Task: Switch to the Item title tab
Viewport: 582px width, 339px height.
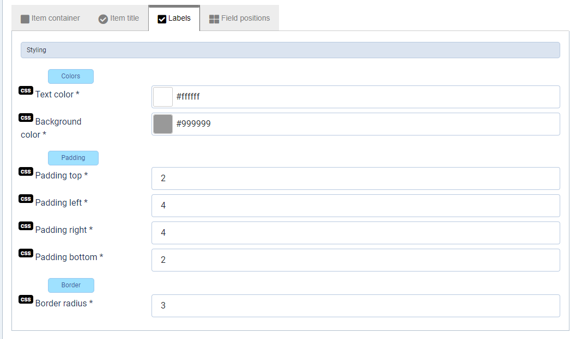Action: [x=119, y=19]
